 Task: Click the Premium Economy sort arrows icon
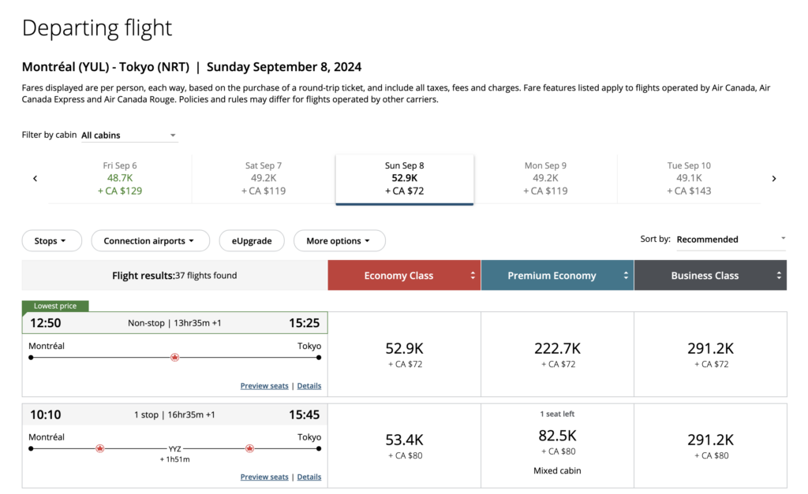point(626,276)
